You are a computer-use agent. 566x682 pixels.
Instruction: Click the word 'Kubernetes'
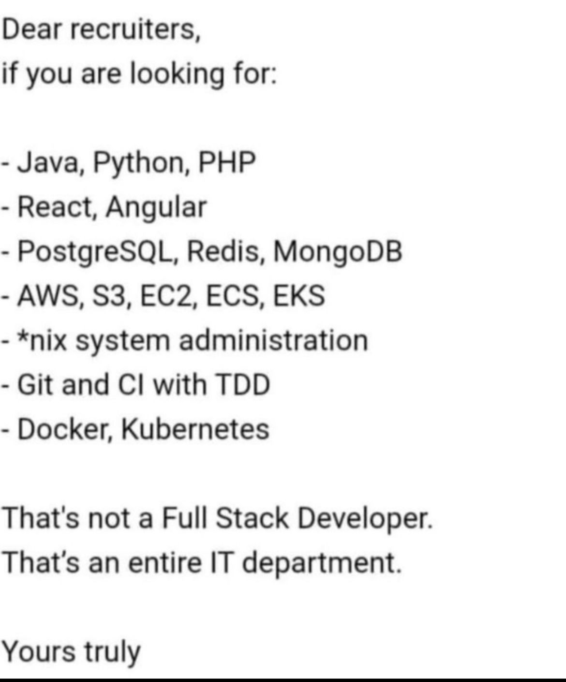coord(195,429)
